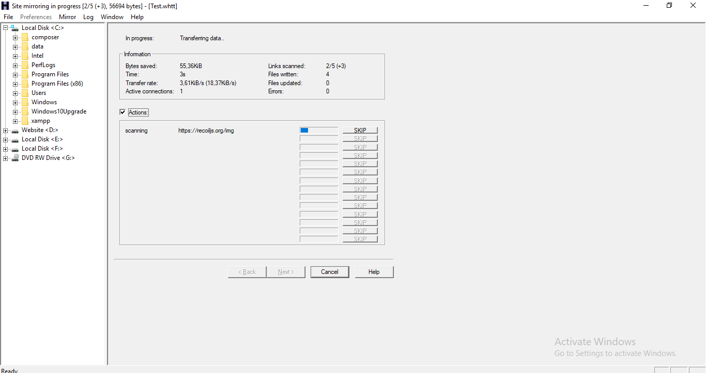This screenshot has height=373, width=706.
Task: Expand the xampp folder node
Action: pos(16,121)
